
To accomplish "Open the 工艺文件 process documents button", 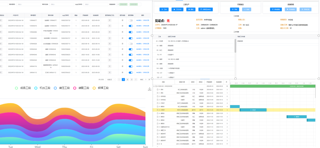I will tap(177, 9).
